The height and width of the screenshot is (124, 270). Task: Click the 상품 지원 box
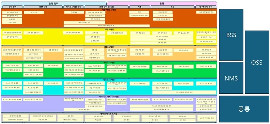(95, 50)
